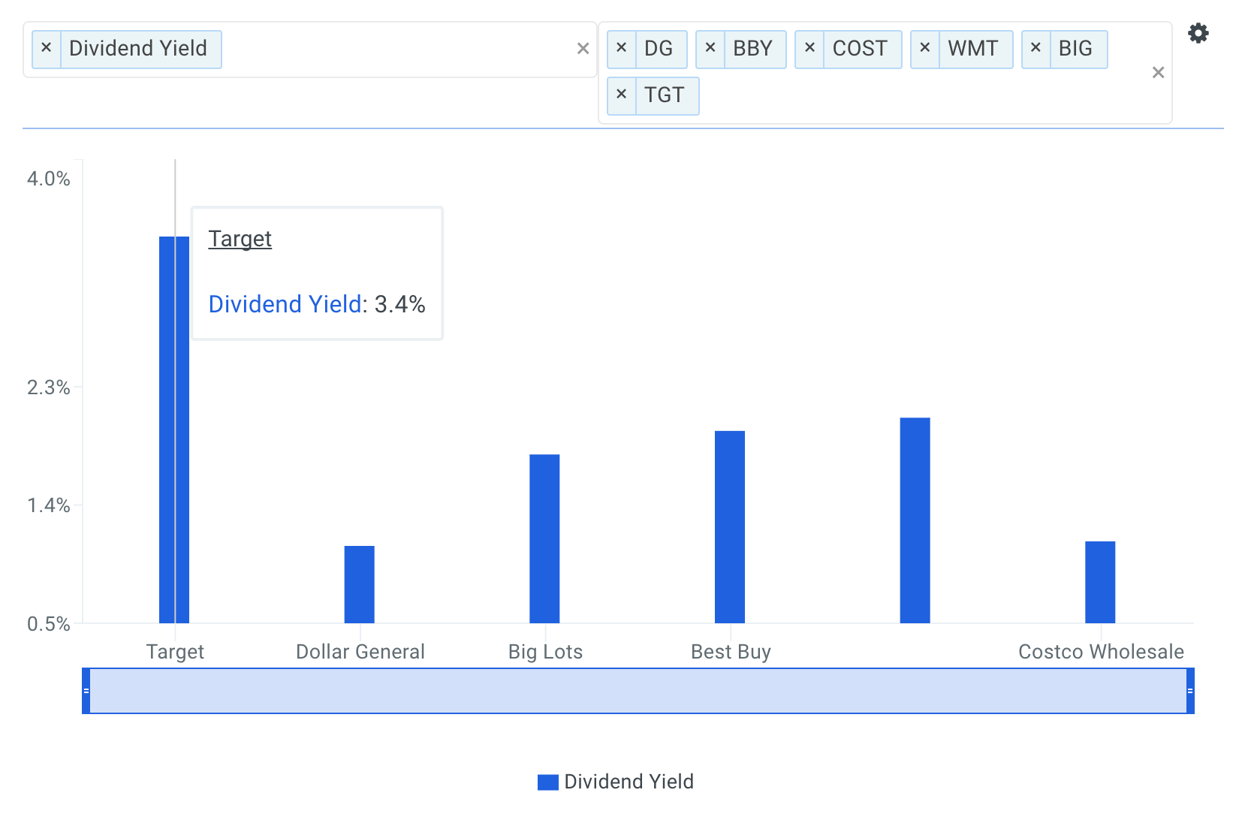Remove the COST ticker tag
Screen dimensions: 1245x817
pos(809,48)
